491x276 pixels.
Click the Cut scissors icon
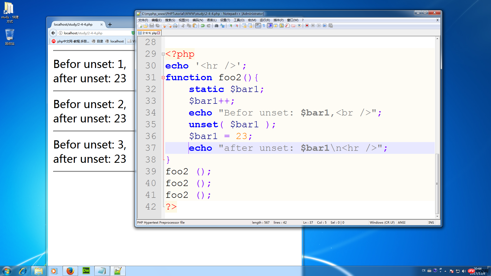[183, 26]
